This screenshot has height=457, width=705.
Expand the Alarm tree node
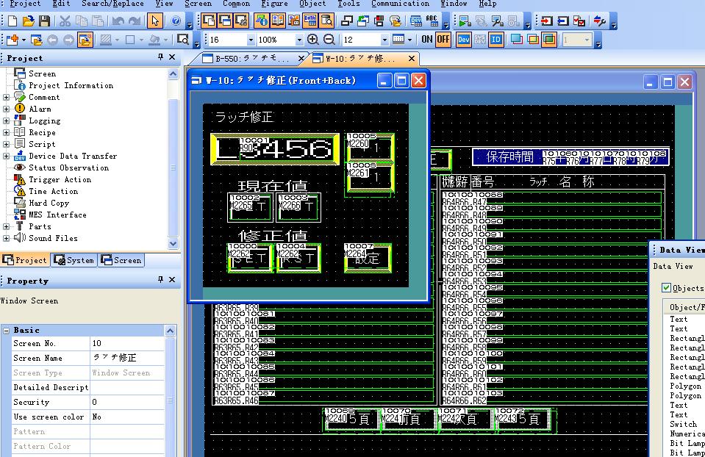click(x=7, y=109)
